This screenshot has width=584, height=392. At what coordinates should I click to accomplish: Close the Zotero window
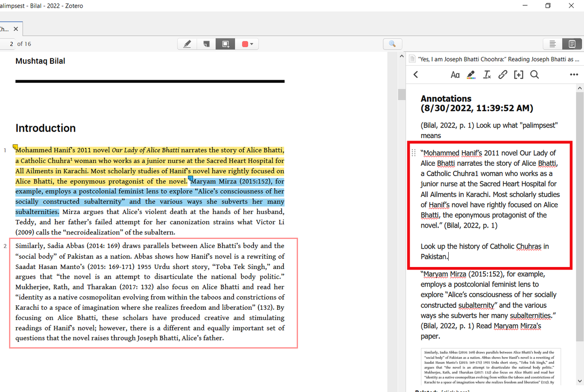(571, 6)
